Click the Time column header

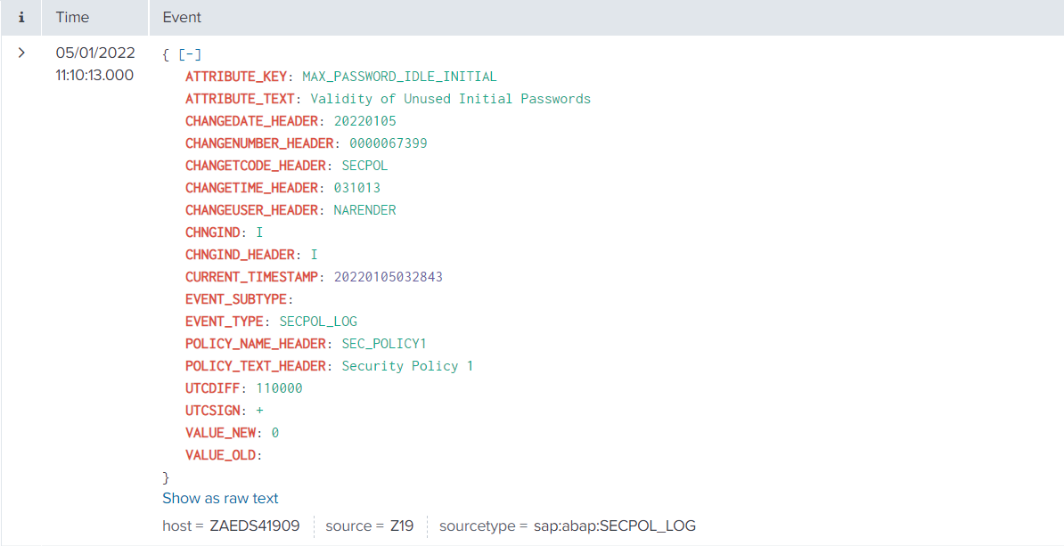72,18
